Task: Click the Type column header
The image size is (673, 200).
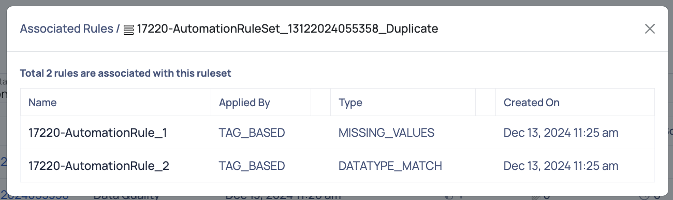Action: click(350, 102)
